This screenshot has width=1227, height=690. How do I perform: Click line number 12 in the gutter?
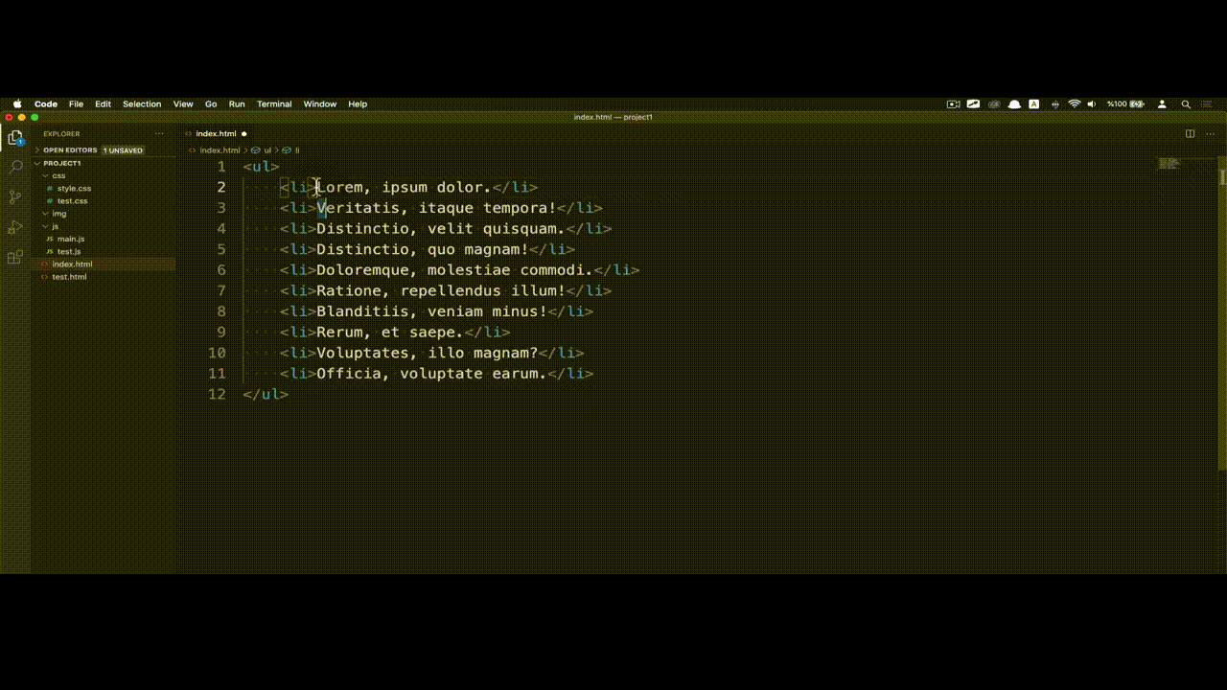click(x=217, y=394)
